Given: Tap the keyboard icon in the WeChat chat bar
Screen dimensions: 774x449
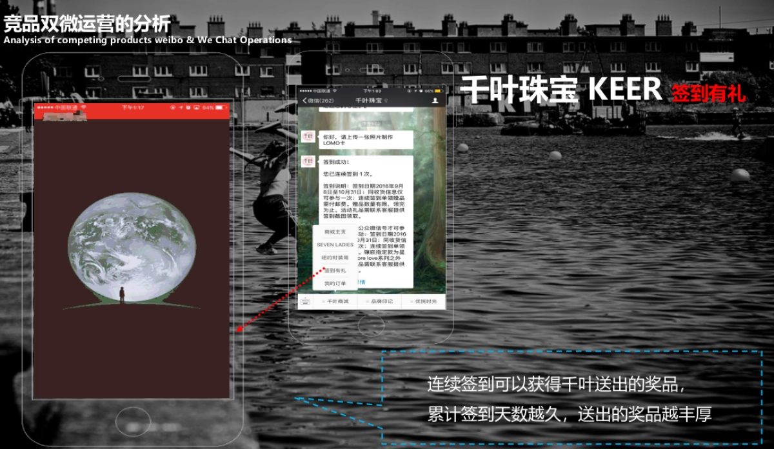Looking at the screenshot, I should click(306, 301).
